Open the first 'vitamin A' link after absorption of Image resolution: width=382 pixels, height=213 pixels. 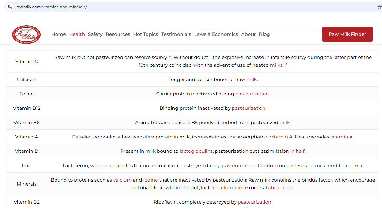coord(281,137)
